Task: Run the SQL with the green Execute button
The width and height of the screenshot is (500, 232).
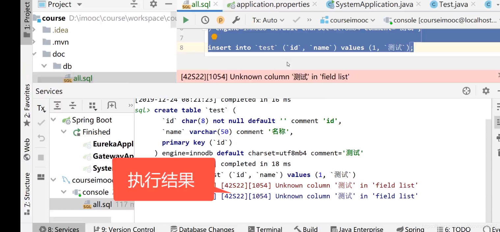Action: tap(186, 20)
